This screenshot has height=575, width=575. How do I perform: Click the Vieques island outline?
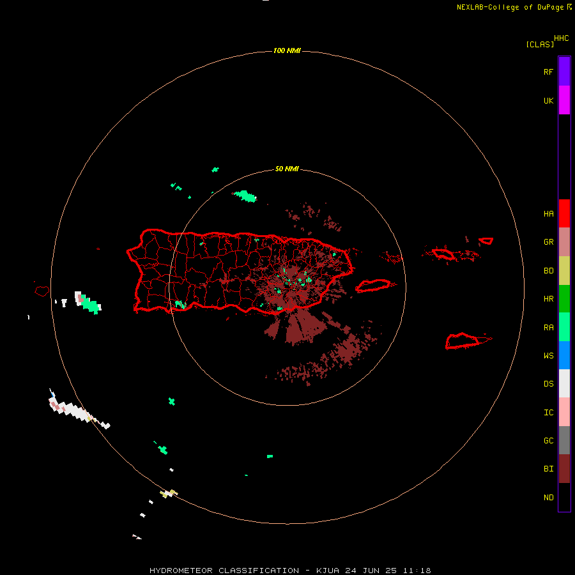(x=373, y=286)
